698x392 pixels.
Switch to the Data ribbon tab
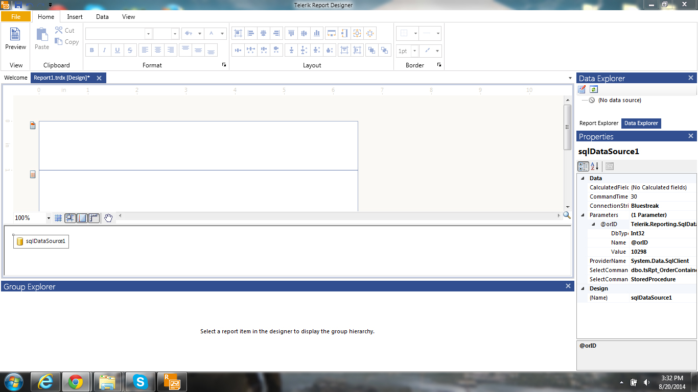[x=102, y=17]
